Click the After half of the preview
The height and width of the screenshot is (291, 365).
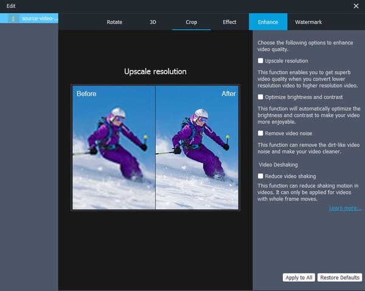pyautogui.click(x=196, y=148)
